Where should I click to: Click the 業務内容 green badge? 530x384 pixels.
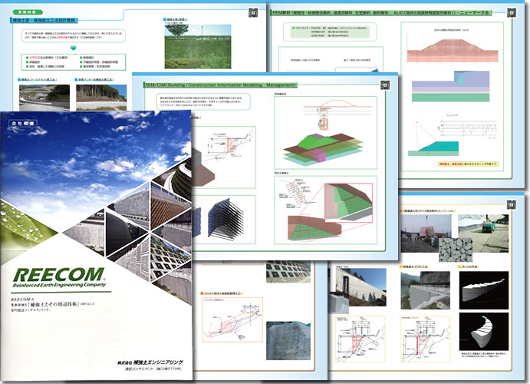point(28,12)
